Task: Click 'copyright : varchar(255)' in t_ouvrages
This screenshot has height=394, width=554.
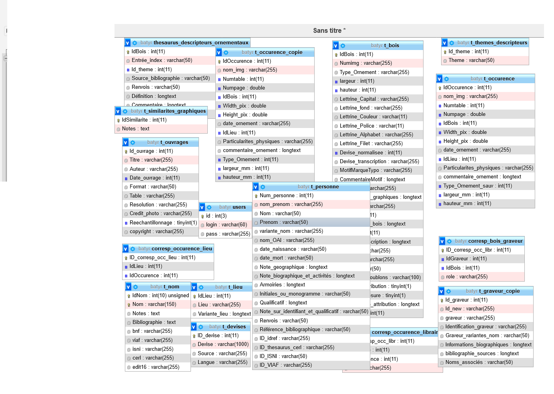Action: (x=161, y=232)
